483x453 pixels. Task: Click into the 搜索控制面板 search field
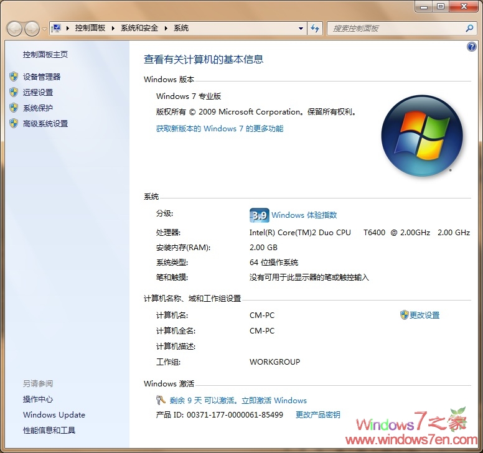[395, 28]
